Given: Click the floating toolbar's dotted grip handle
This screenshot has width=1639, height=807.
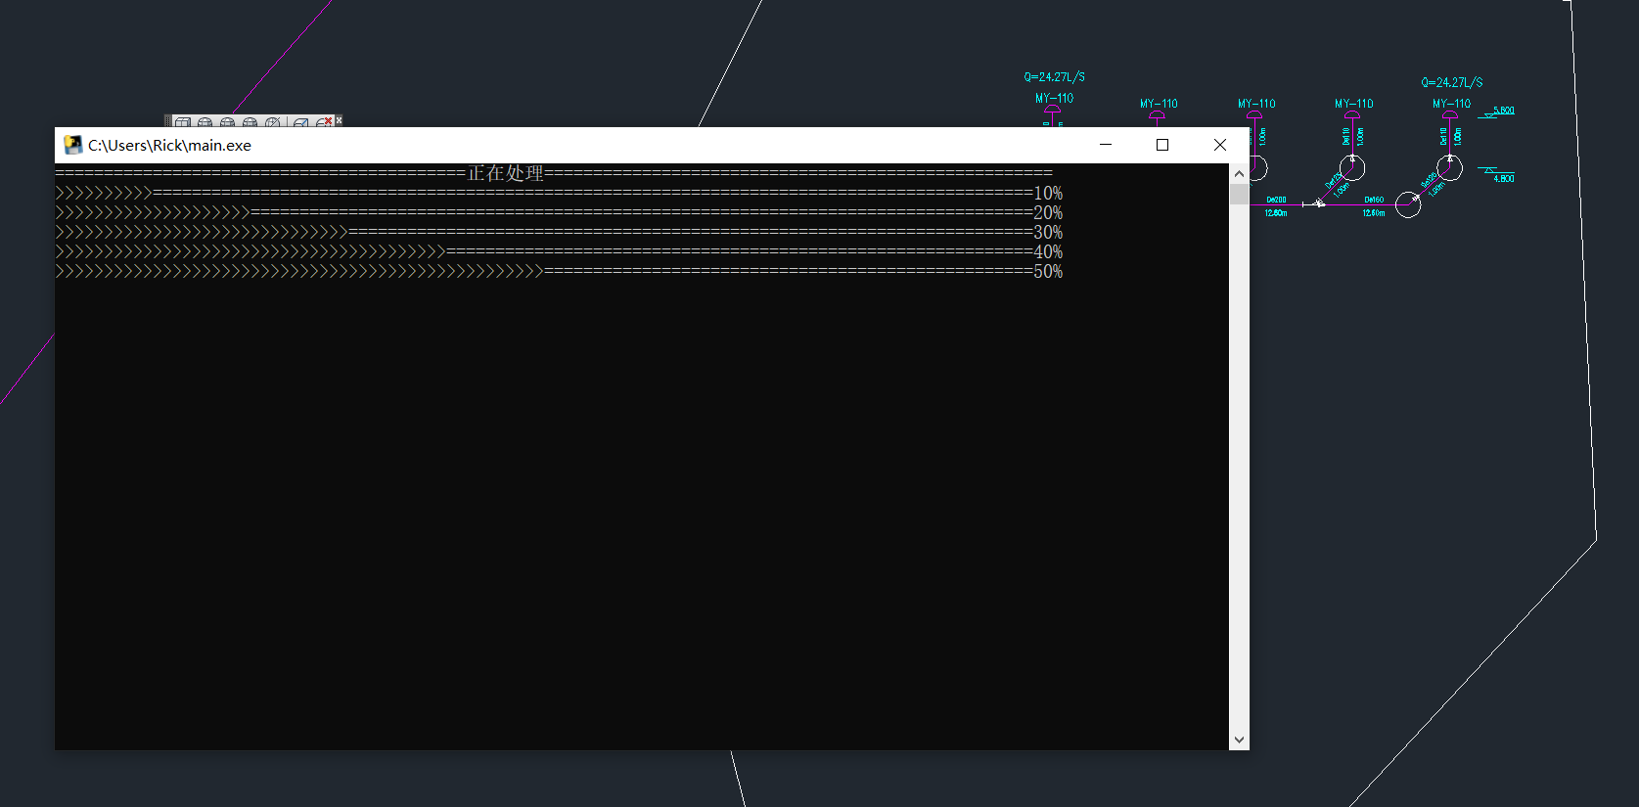Looking at the screenshot, I should pyautogui.click(x=168, y=122).
